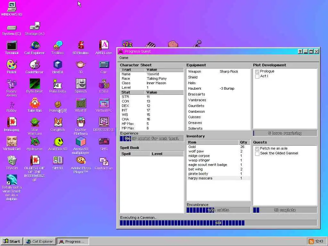The width and height of the screenshot is (328, 246).
Task: Launch the Cat Explorer desktop icon
Action: (x=35, y=48)
